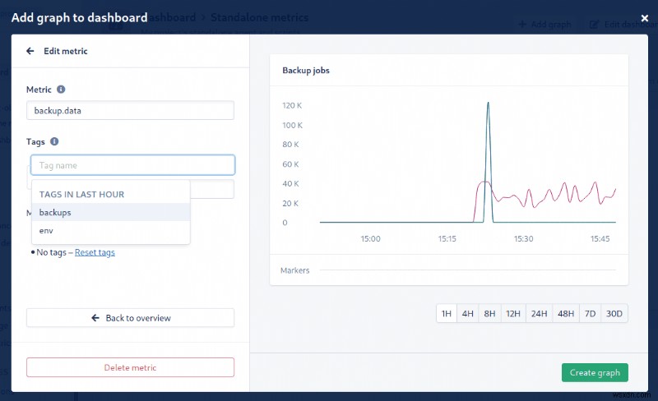Open the Metric info icon
The width and height of the screenshot is (658, 401).
coord(61,90)
